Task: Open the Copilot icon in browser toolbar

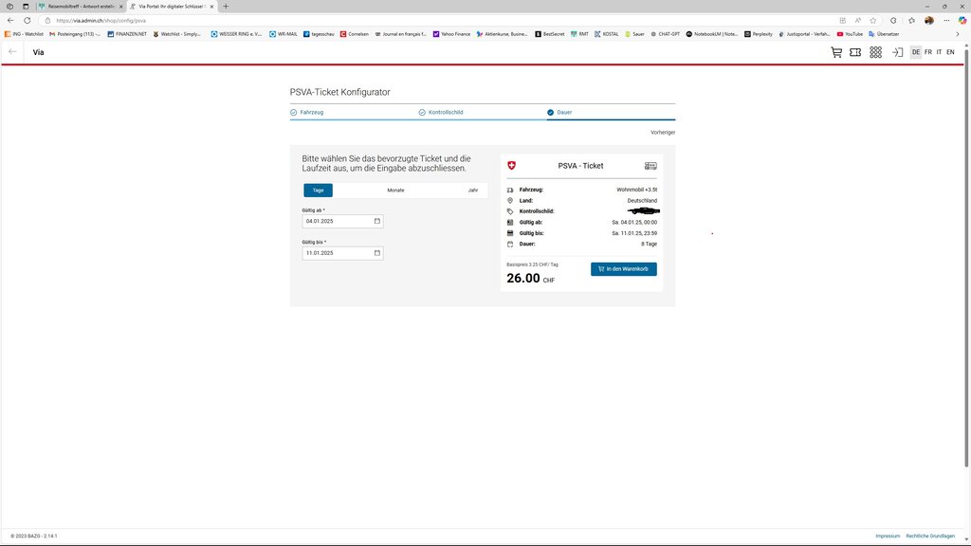Action: (x=962, y=21)
